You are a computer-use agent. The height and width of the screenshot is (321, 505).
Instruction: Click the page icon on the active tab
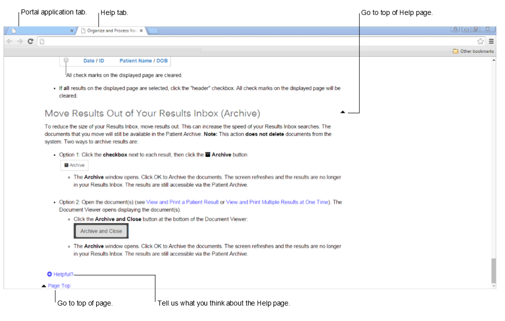coord(83,30)
